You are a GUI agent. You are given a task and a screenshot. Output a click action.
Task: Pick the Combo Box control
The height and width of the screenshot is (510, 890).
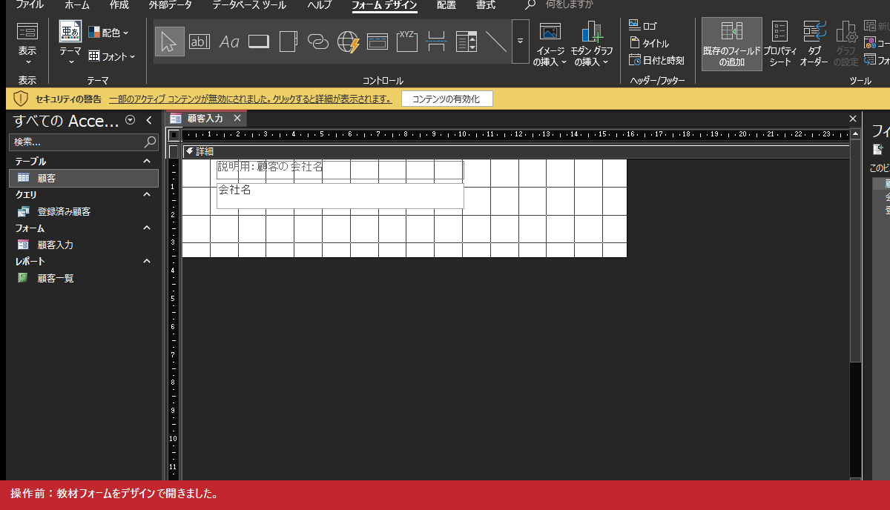pos(467,42)
